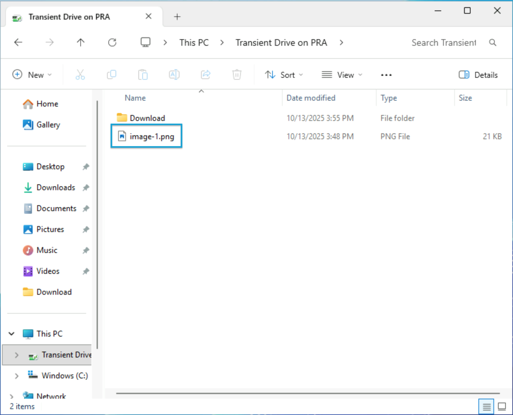Toggle the Details pane

(x=478, y=75)
